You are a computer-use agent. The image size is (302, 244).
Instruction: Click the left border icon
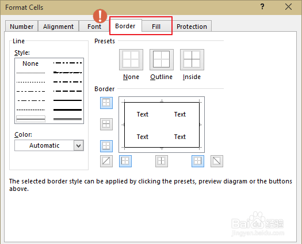tap(125, 161)
